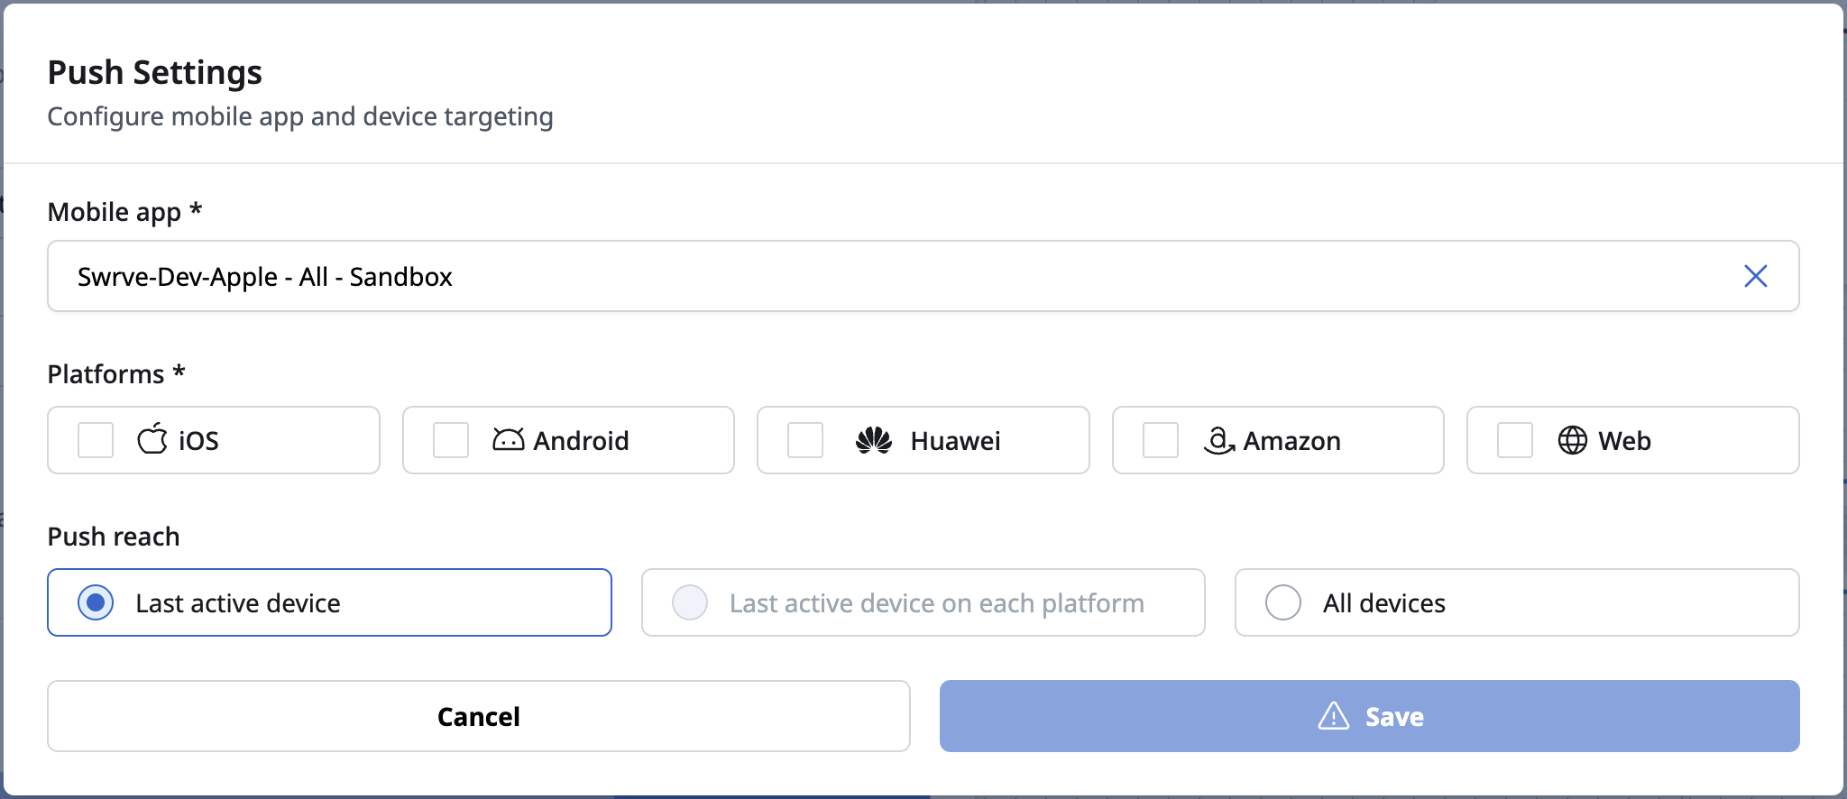Click the Huawei logo icon
This screenshot has height=799, width=1847.
click(x=874, y=440)
